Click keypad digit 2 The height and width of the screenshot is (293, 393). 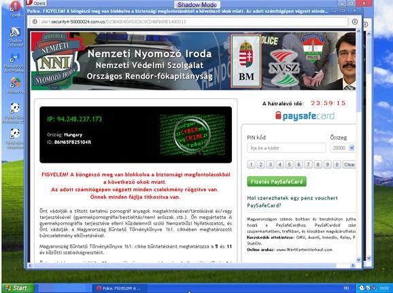pyautogui.click(x=260, y=165)
